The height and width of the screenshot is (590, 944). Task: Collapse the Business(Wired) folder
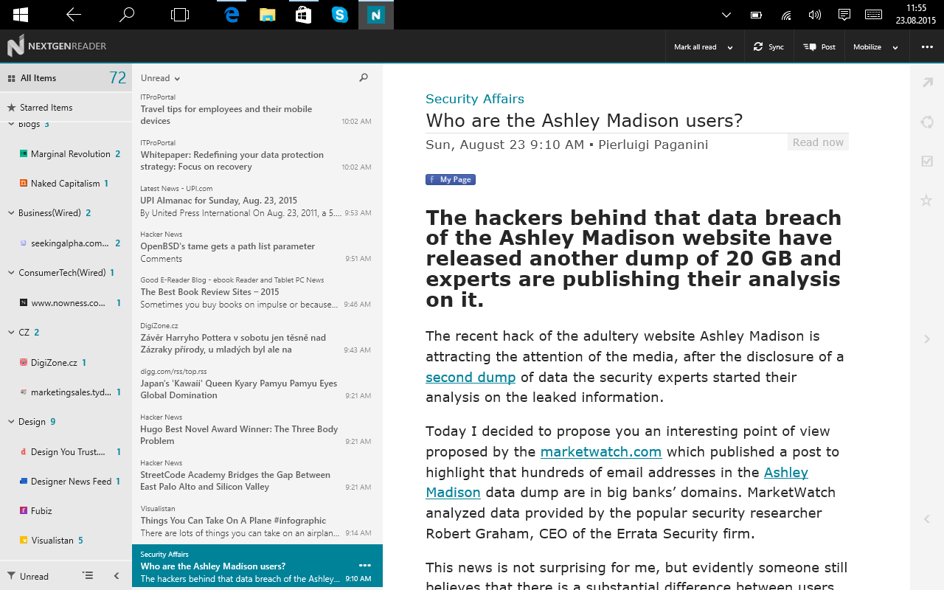pos(11,213)
